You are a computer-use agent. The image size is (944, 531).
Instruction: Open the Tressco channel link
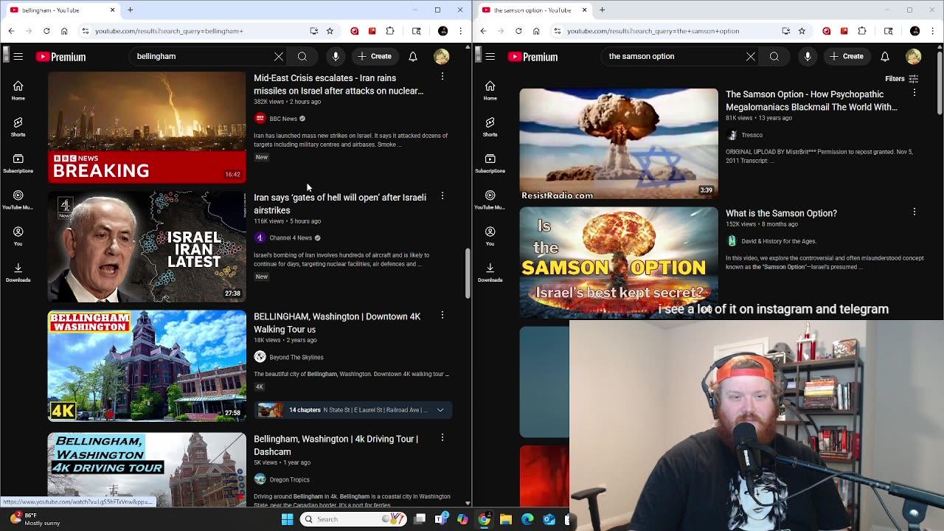click(752, 135)
